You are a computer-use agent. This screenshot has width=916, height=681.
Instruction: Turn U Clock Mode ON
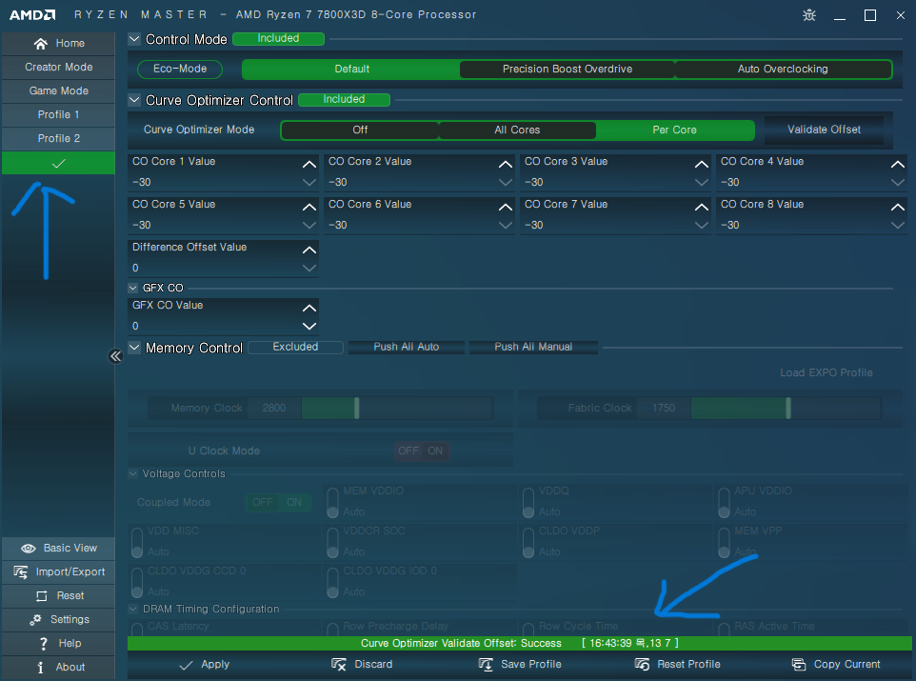436,451
